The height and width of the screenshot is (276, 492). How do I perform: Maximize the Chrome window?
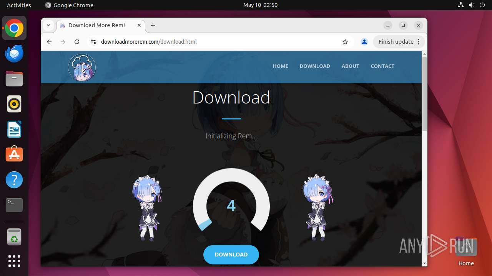point(403,25)
